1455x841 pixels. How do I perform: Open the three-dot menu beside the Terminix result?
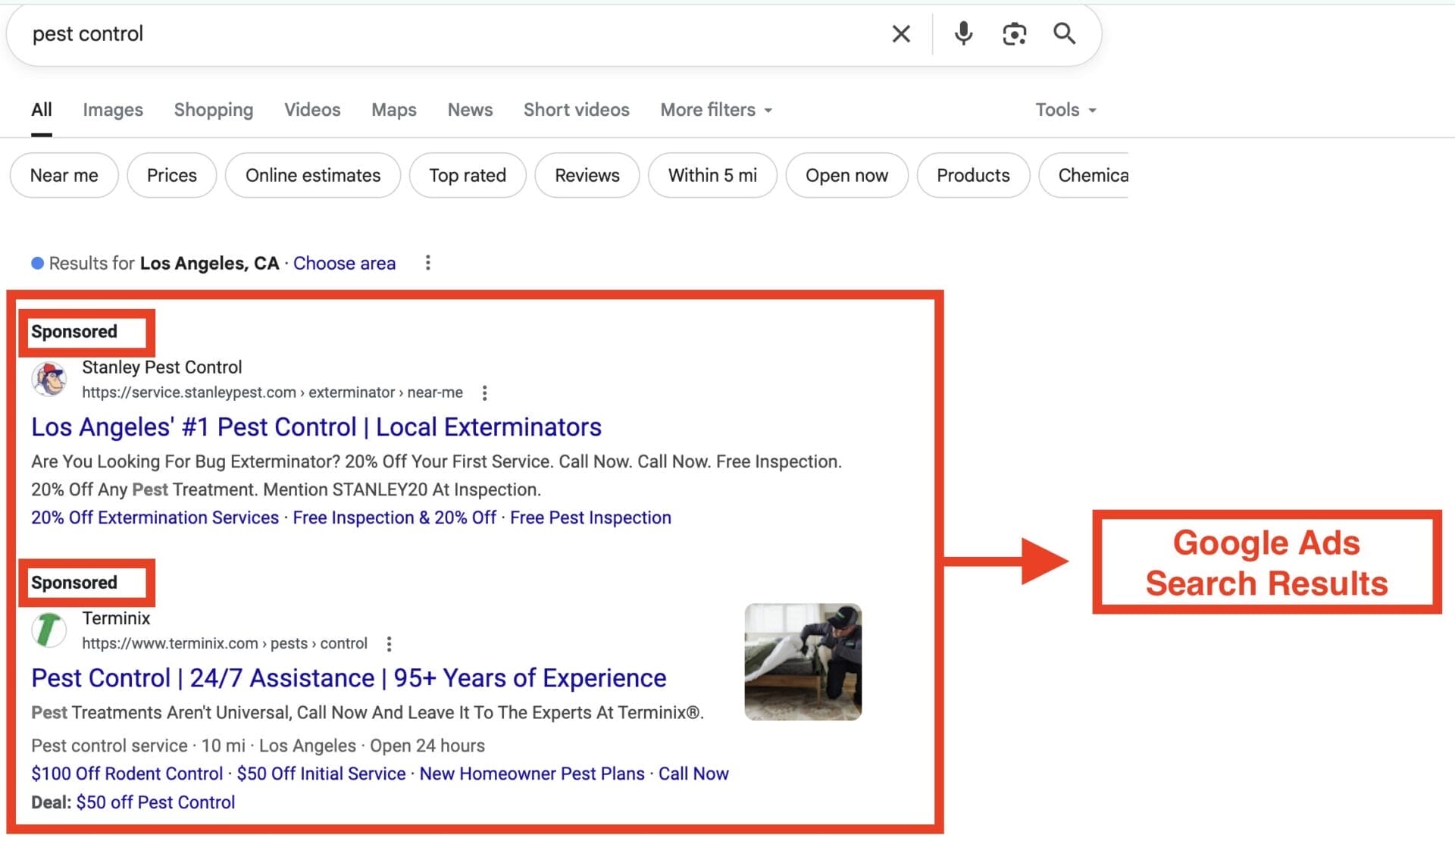389,643
